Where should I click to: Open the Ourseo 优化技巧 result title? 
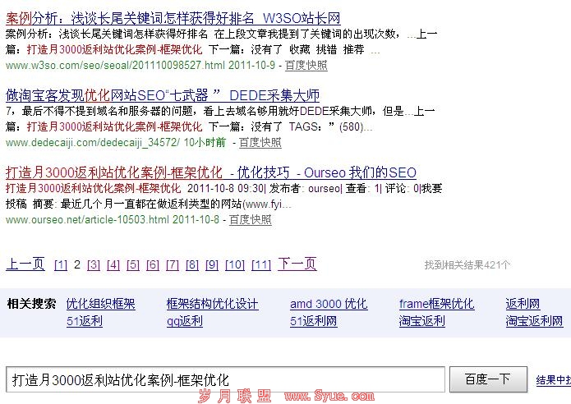(211, 172)
